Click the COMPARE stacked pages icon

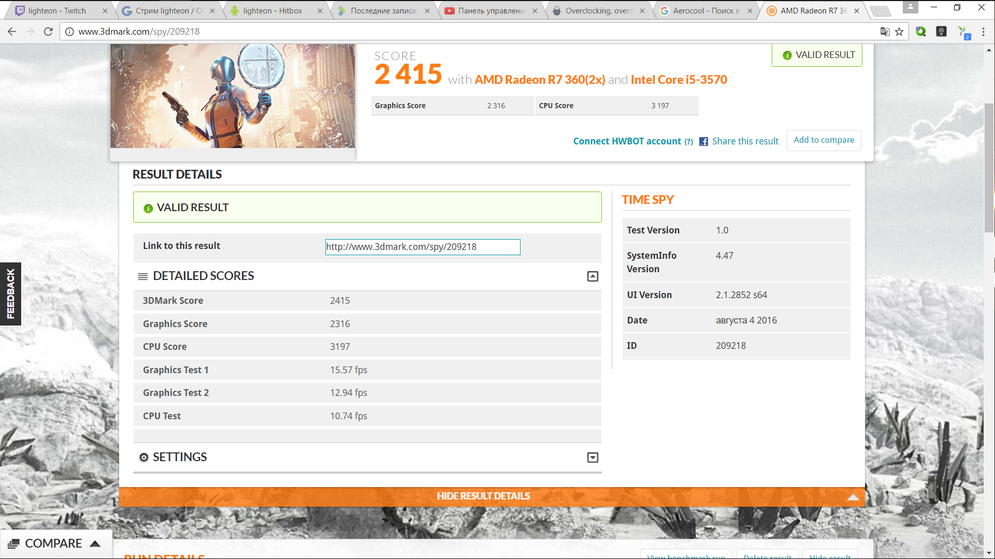[13, 544]
